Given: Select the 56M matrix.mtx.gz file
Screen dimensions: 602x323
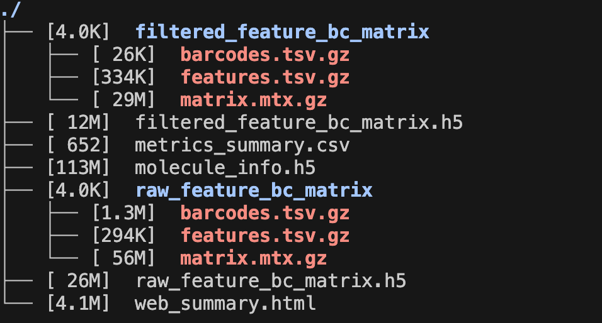Looking at the screenshot, I should coord(253,258).
